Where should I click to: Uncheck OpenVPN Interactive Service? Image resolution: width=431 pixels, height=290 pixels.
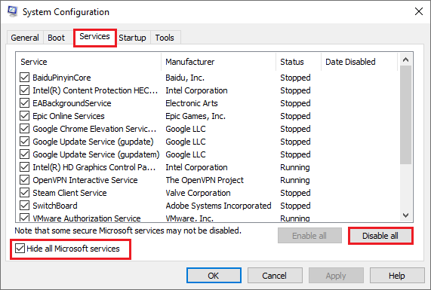coord(24,180)
